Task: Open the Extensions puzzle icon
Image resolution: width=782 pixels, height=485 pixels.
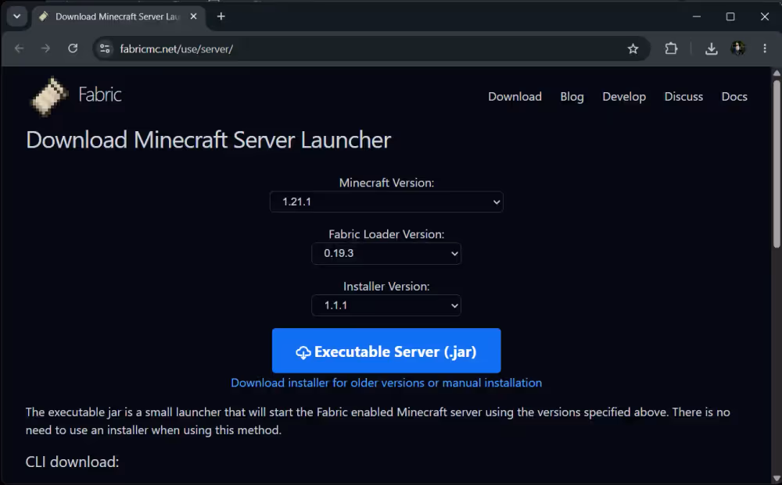Action: [x=671, y=48]
